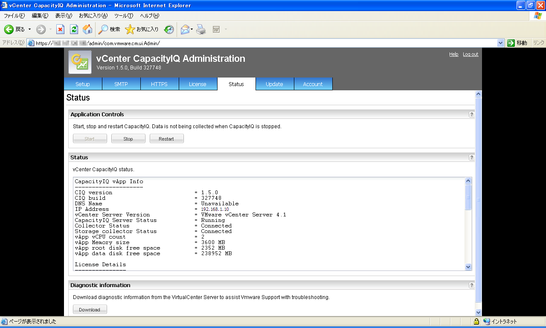Switch to the Setup tab
Image resolution: width=546 pixels, height=328 pixels.
point(83,84)
